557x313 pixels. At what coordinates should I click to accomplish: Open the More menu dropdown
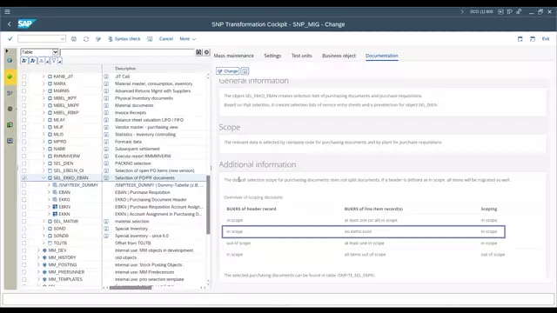click(188, 38)
